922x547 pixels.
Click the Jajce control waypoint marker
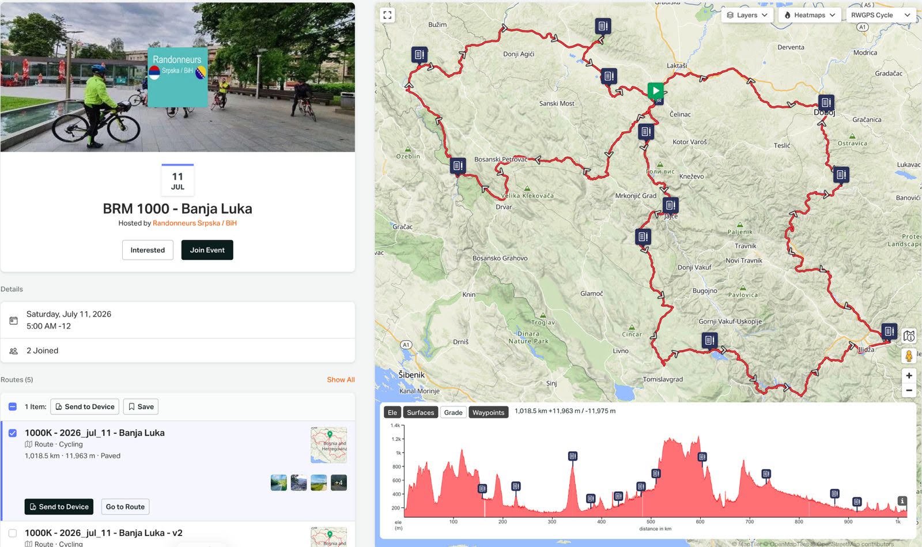click(670, 205)
